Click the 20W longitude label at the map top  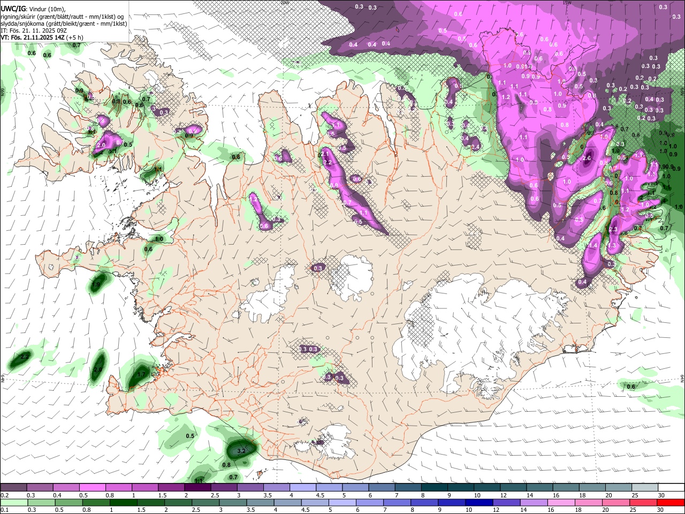tap(284, 3)
